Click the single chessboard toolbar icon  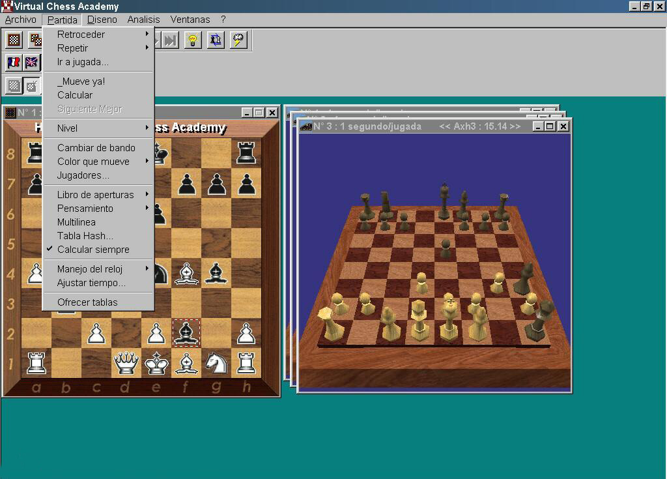tap(14, 40)
